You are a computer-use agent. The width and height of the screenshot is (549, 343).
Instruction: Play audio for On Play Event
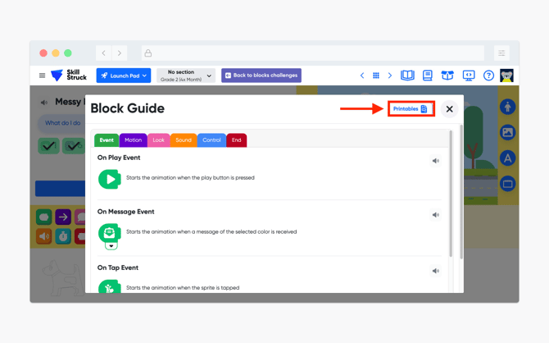tap(436, 161)
